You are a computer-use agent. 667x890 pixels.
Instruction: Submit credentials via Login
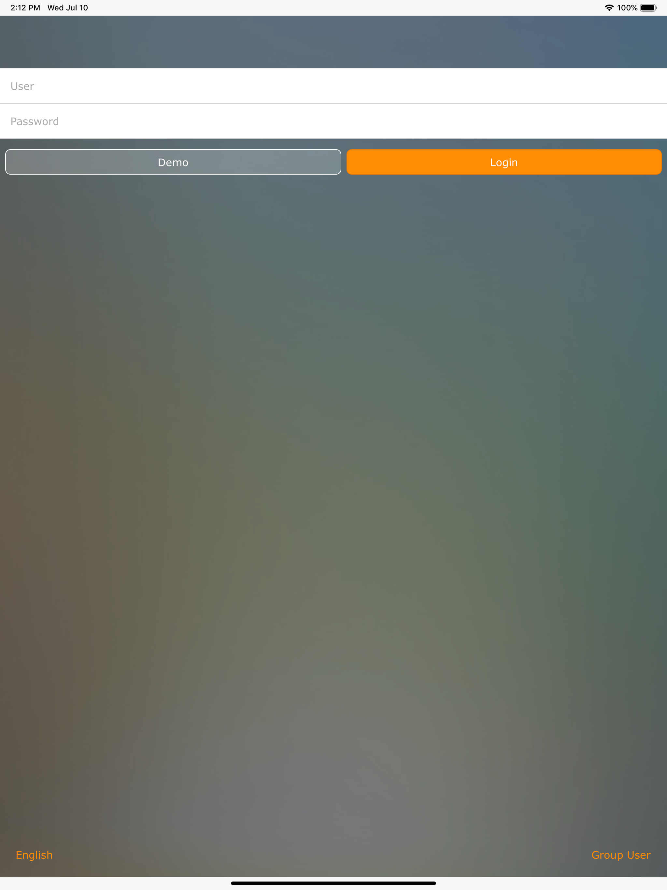point(504,162)
